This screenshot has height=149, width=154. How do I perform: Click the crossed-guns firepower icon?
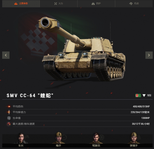pos(56,4)
